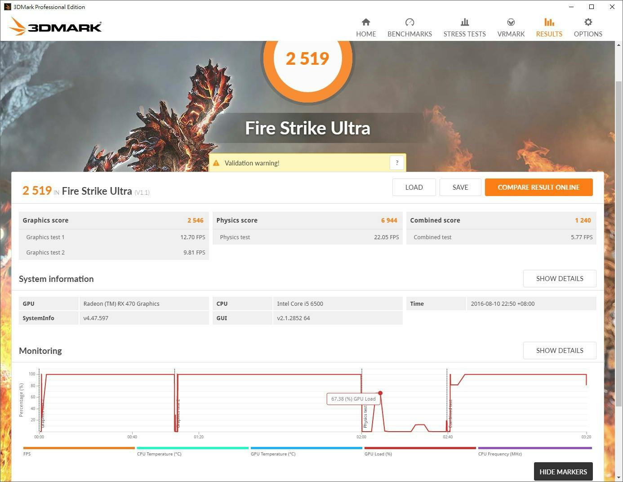Open Options via the gear icon
This screenshot has height=482, width=623.
[x=588, y=22]
